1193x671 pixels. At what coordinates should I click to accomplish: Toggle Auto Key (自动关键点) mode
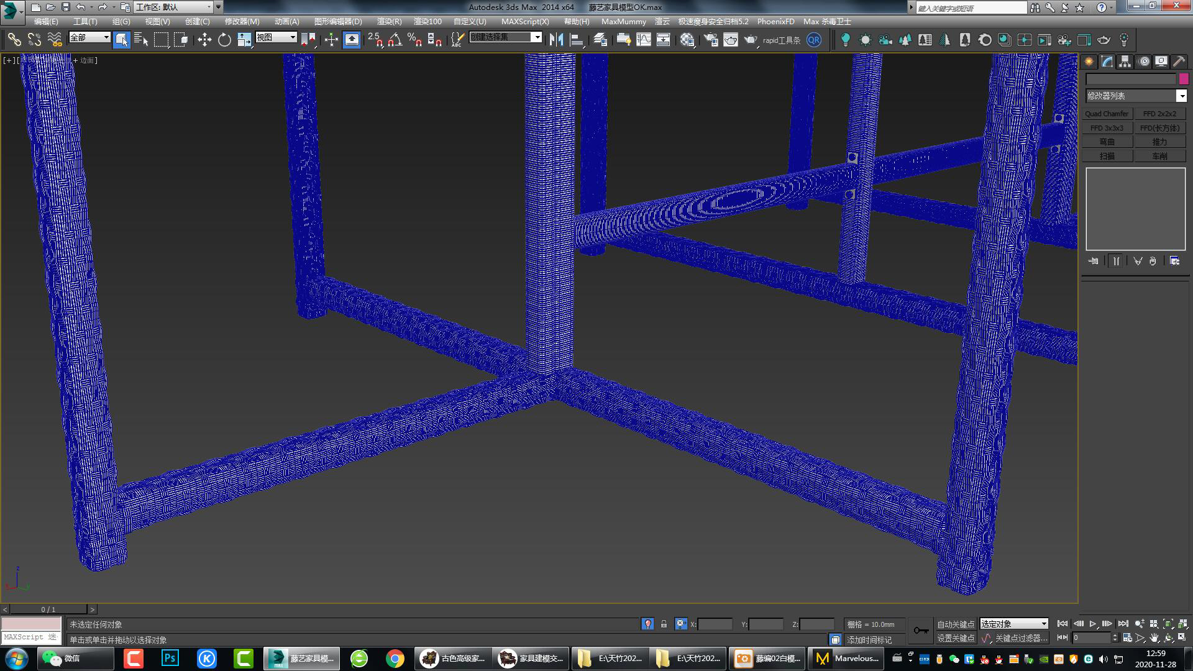pyautogui.click(x=955, y=624)
